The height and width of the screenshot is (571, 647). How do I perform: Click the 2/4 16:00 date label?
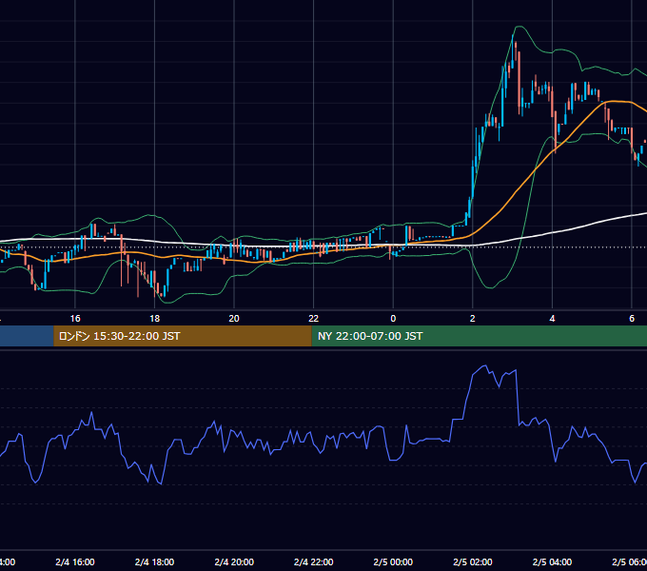pyautogui.click(x=75, y=561)
